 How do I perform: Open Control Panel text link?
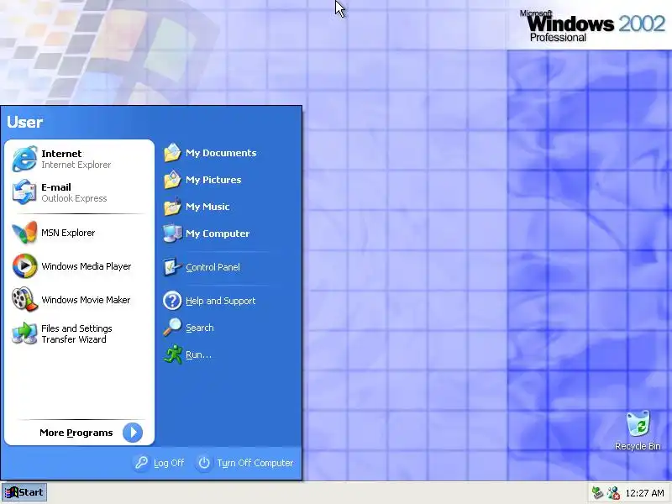[213, 267]
